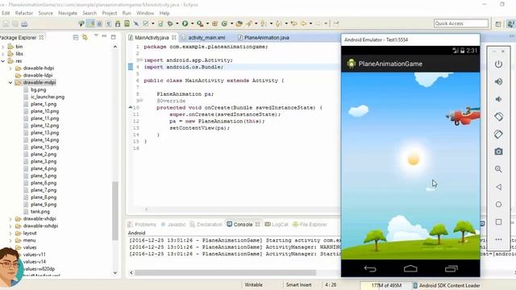Expand the drawable-xhdpi folder
The image size is (516, 290).
[10, 218]
